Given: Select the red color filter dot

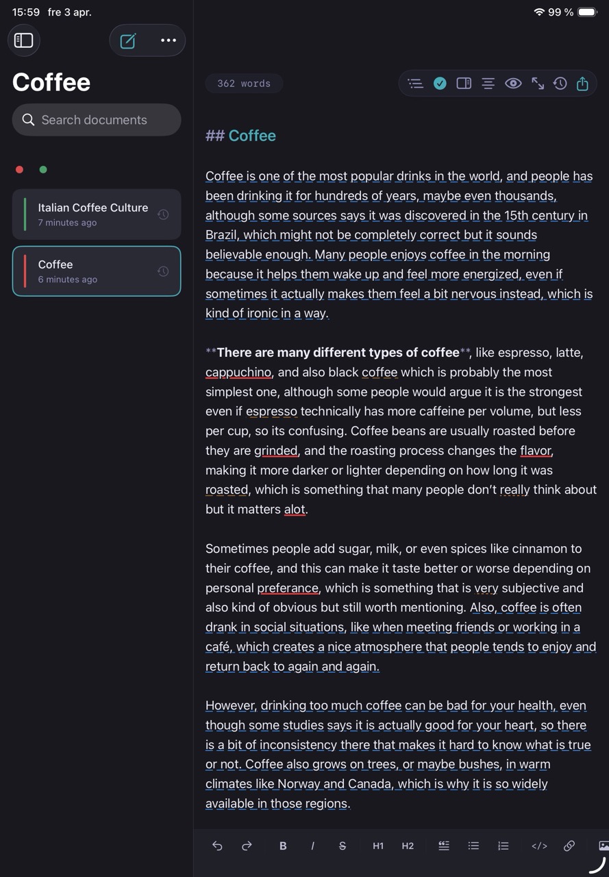Looking at the screenshot, I should click(19, 170).
